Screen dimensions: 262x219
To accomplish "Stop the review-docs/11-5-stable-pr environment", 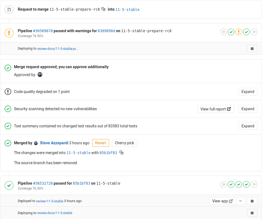I will (252, 49).
